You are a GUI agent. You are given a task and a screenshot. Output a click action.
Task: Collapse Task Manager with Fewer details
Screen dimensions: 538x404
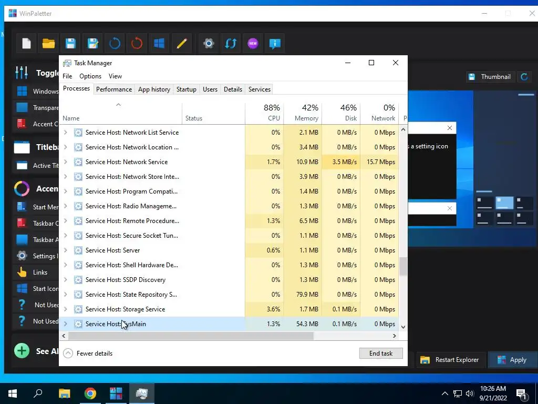coord(88,353)
